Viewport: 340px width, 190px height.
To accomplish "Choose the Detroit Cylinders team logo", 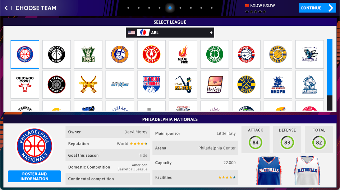I will (x=151, y=84).
